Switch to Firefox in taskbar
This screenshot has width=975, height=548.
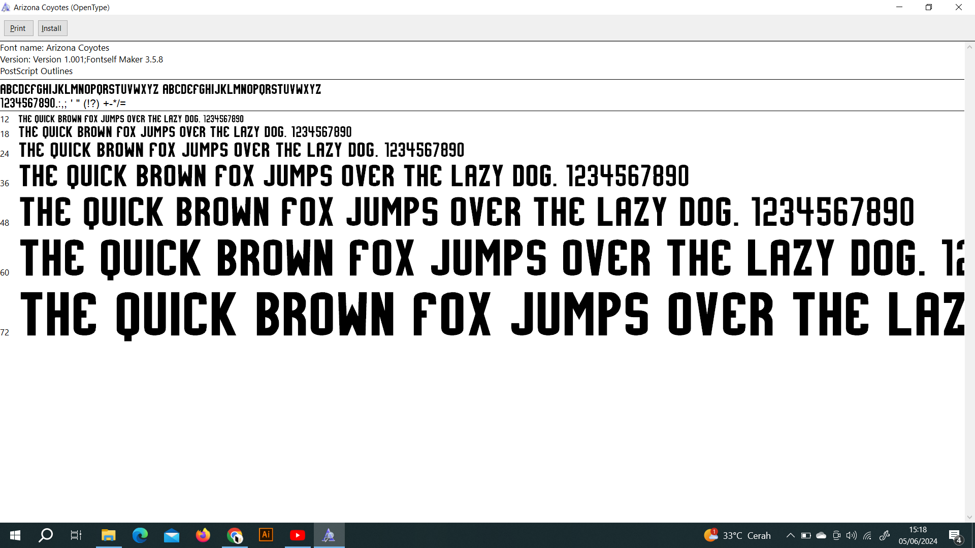(203, 535)
